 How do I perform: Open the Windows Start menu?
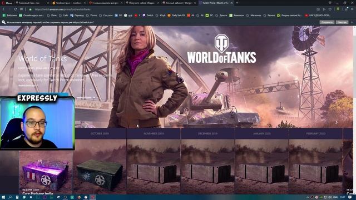(x=3, y=197)
